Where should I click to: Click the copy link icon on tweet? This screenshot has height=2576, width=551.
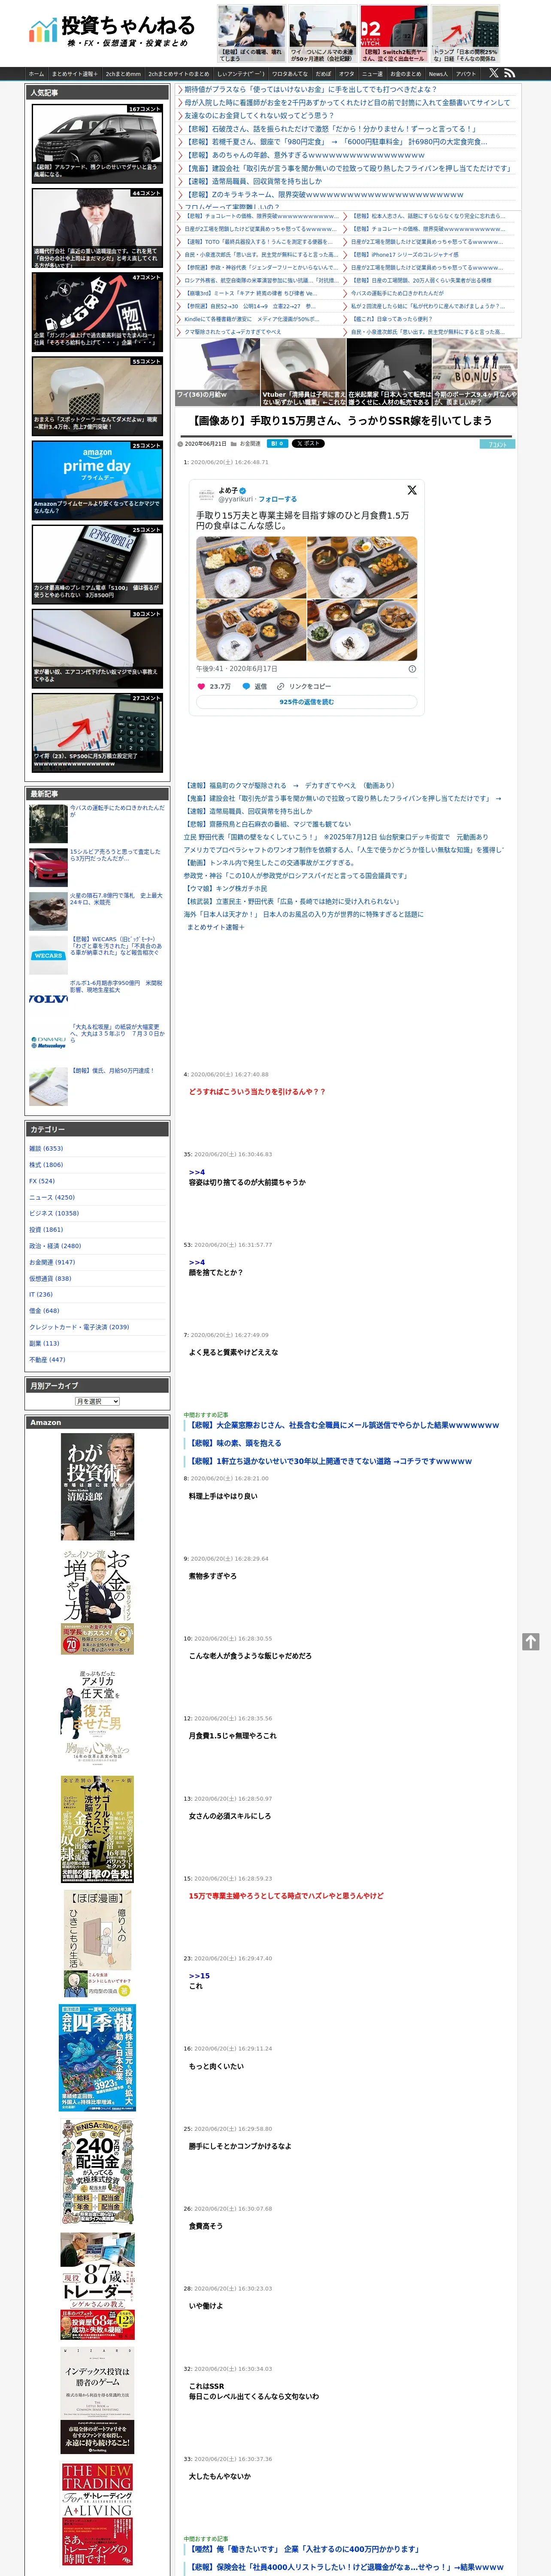click(281, 686)
